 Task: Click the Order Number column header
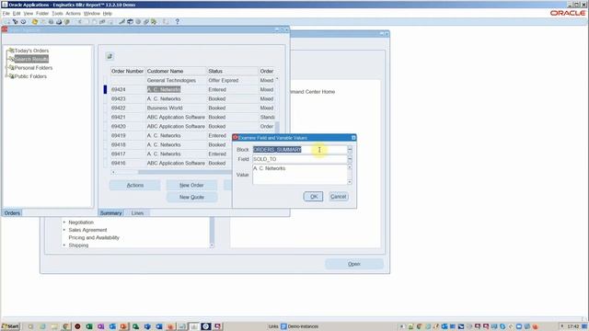pos(127,71)
